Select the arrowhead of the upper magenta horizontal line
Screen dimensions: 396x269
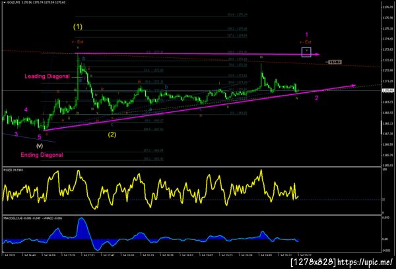(317, 54)
